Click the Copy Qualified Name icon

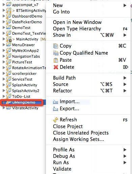56,53
